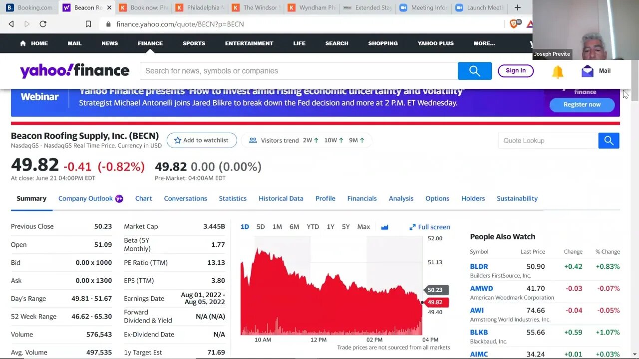This screenshot has height=359, width=639.
Task: Open Visitors trend indicator
Action: [307, 141]
